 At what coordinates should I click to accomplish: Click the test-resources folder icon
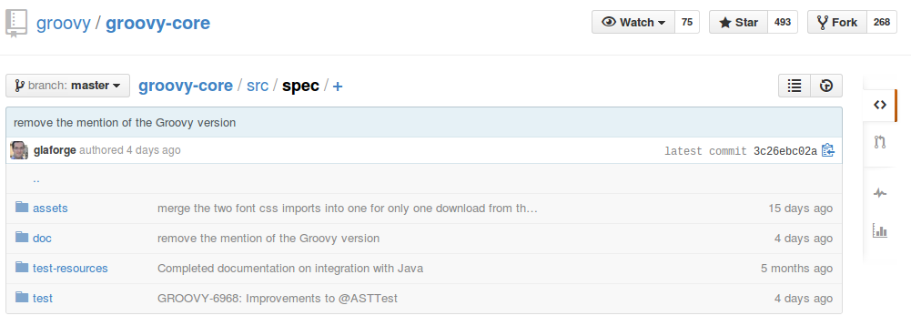22,268
